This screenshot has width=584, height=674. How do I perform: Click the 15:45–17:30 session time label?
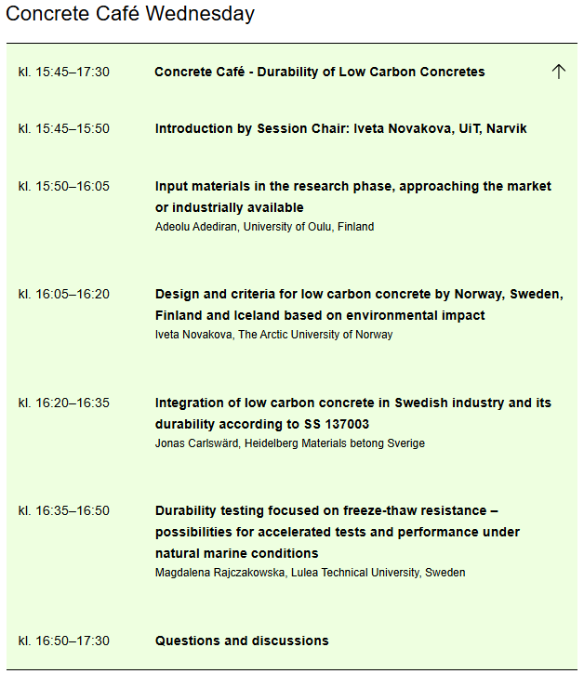point(64,72)
